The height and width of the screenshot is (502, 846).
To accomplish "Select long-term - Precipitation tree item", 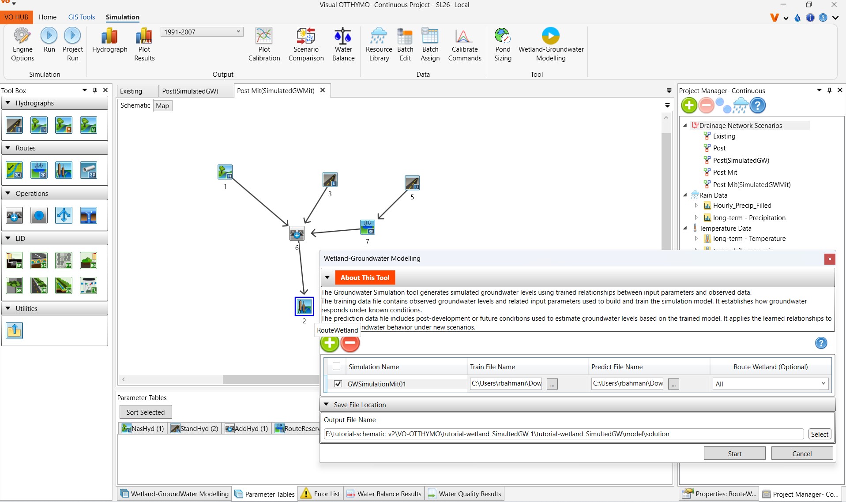I will click(x=749, y=218).
